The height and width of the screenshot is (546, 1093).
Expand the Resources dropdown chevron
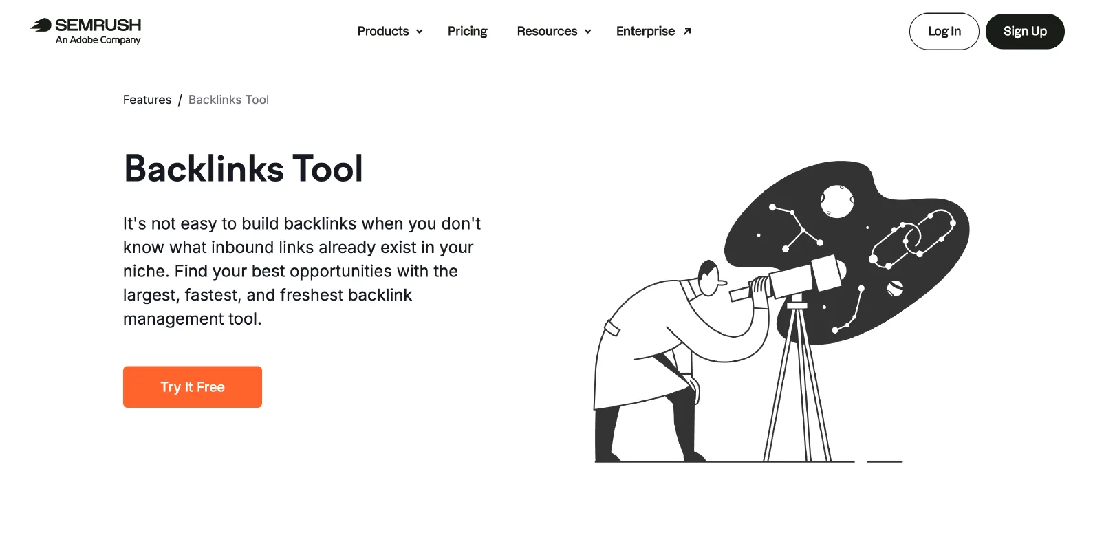[x=587, y=32]
